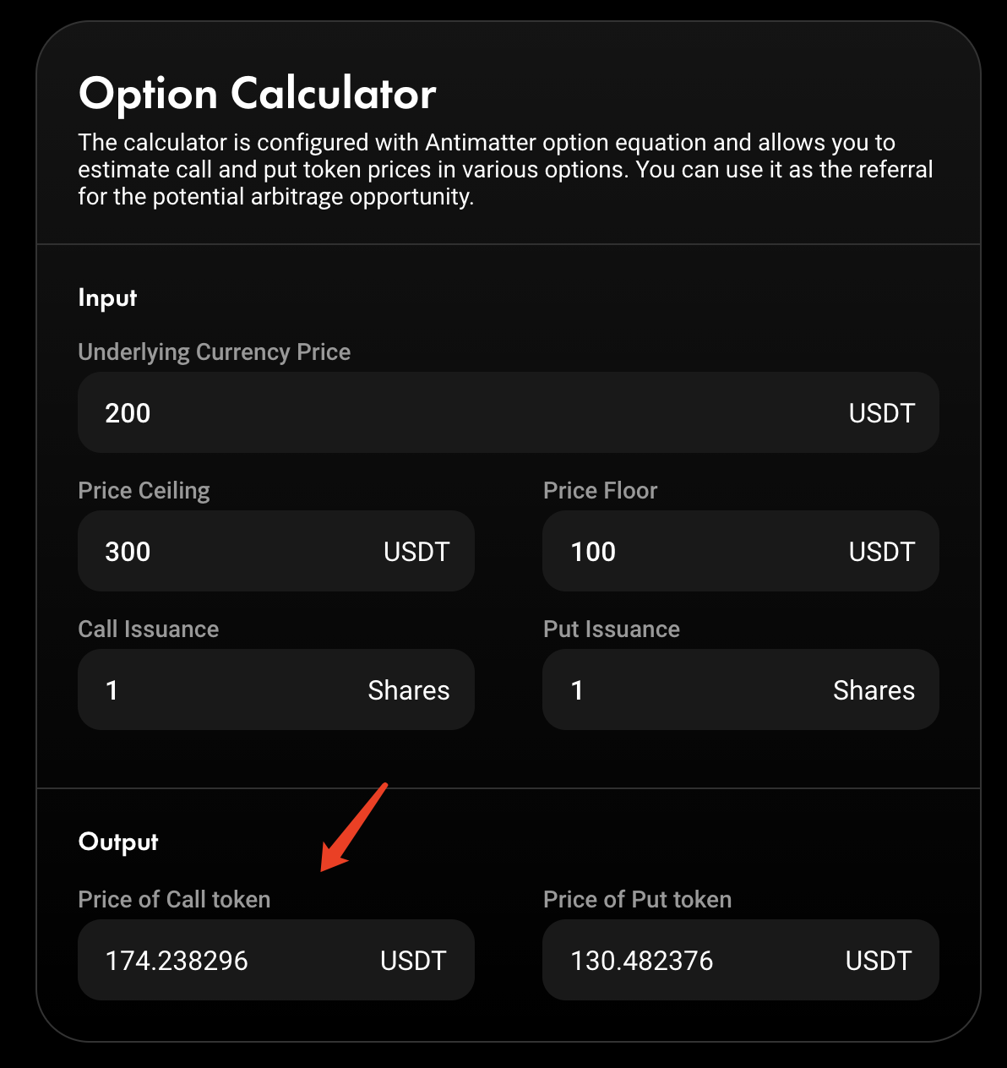This screenshot has height=1068, width=1007.
Task: Click the Price Floor label
Action: pyautogui.click(x=600, y=490)
